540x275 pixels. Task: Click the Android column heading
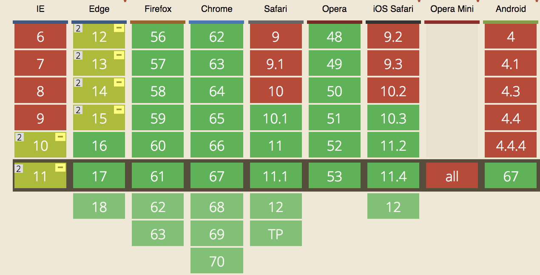(511, 9)
